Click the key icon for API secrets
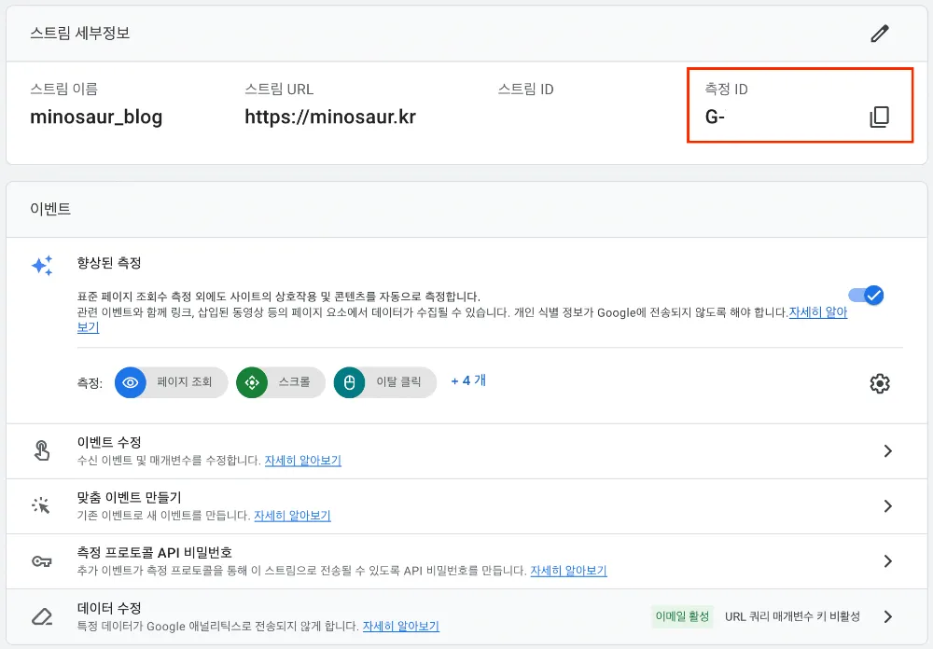The width and height of the screenshot is (933, 649). [42, 561]
